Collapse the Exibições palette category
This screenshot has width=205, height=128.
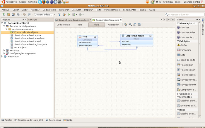(178, 41)
